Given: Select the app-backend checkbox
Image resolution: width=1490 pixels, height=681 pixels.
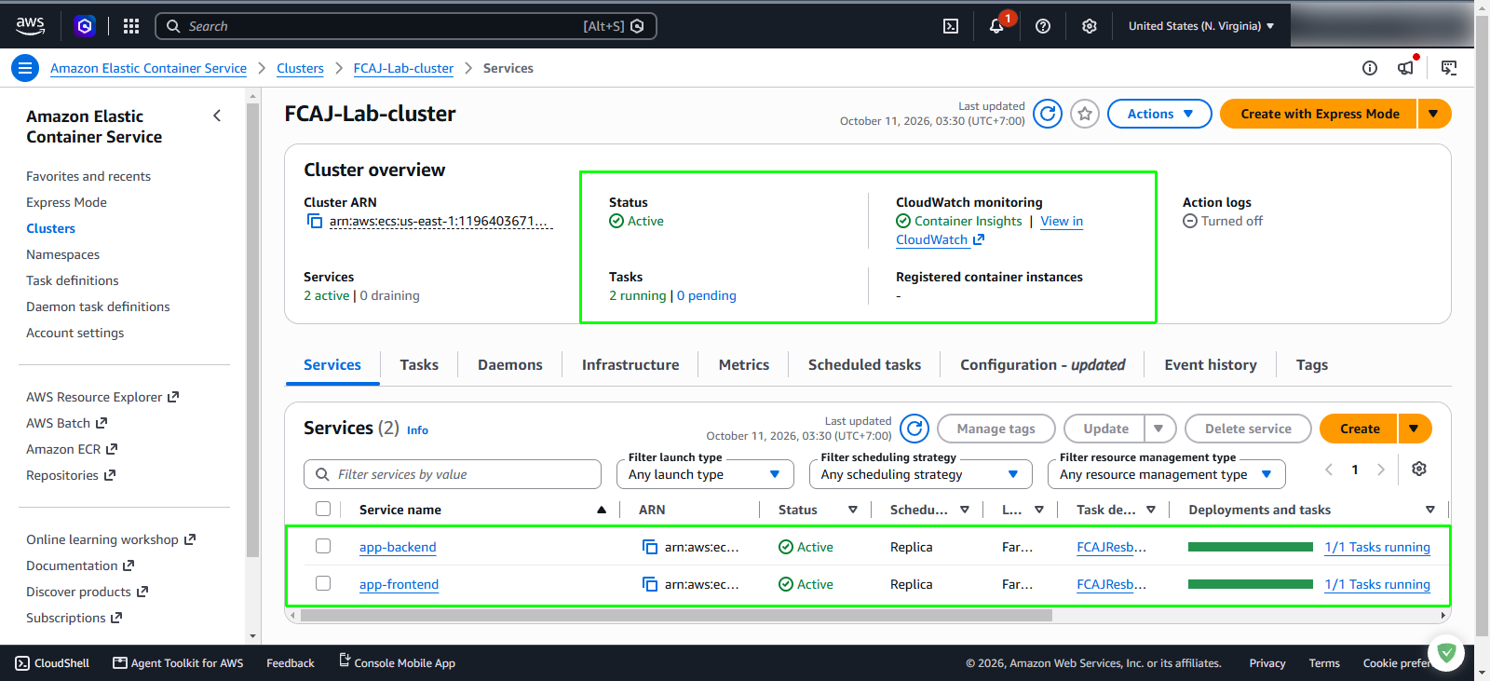Looking at the screenshot, I should pos(323,546).
